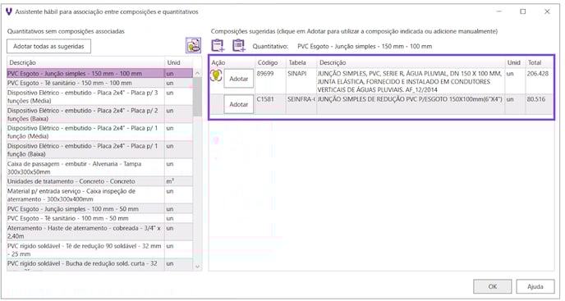Click the quantitativos list scrollbar thumb

[197, 98]
